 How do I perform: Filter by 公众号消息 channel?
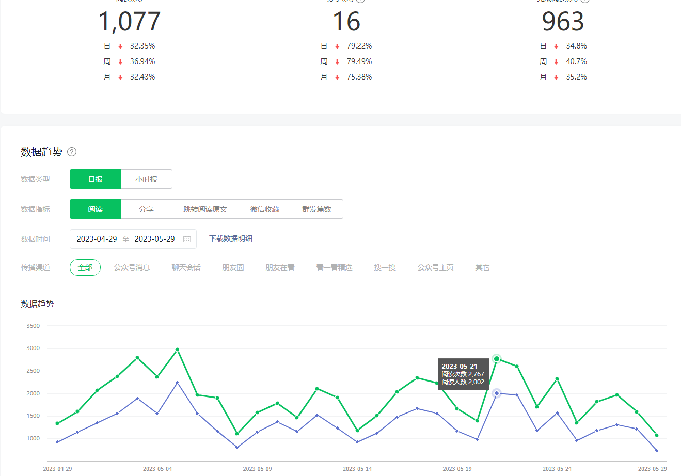(x=132, y=267)
